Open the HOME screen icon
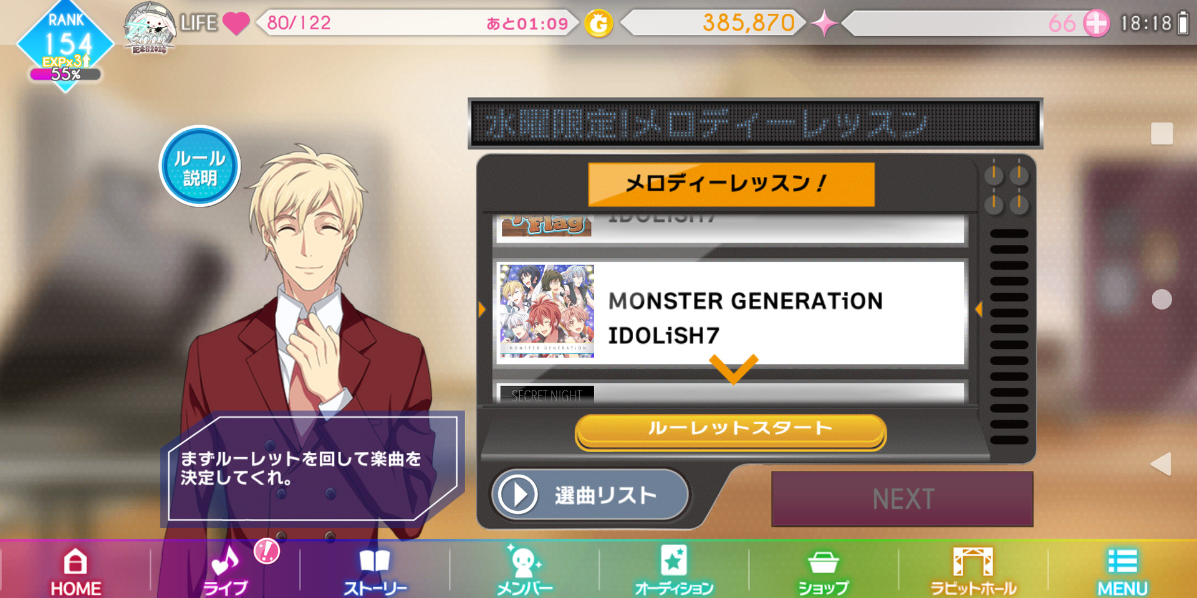 (x=75, y=562)
